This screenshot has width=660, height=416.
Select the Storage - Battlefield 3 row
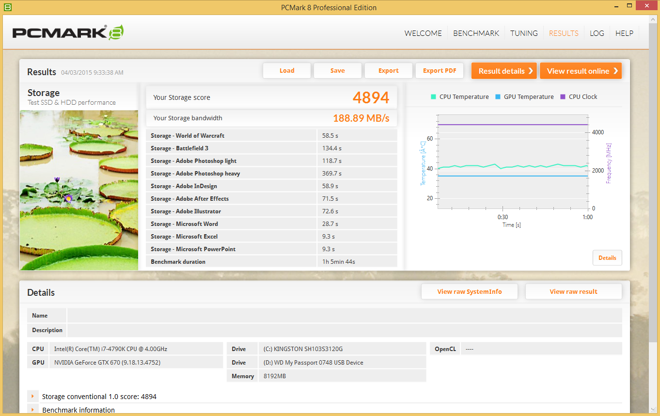coord(271,148)
